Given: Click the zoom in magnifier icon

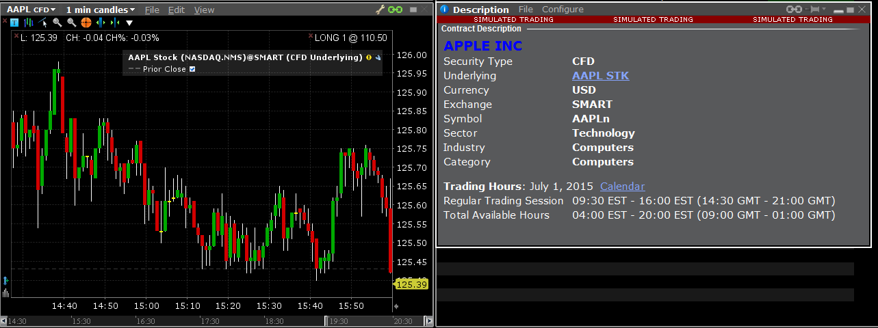Looking at the screenshot, I should coord(57,23).
